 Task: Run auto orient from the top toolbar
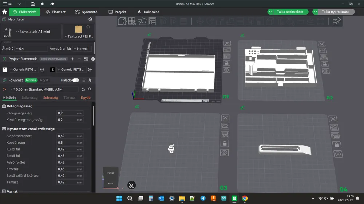click(x=142, y=21)
